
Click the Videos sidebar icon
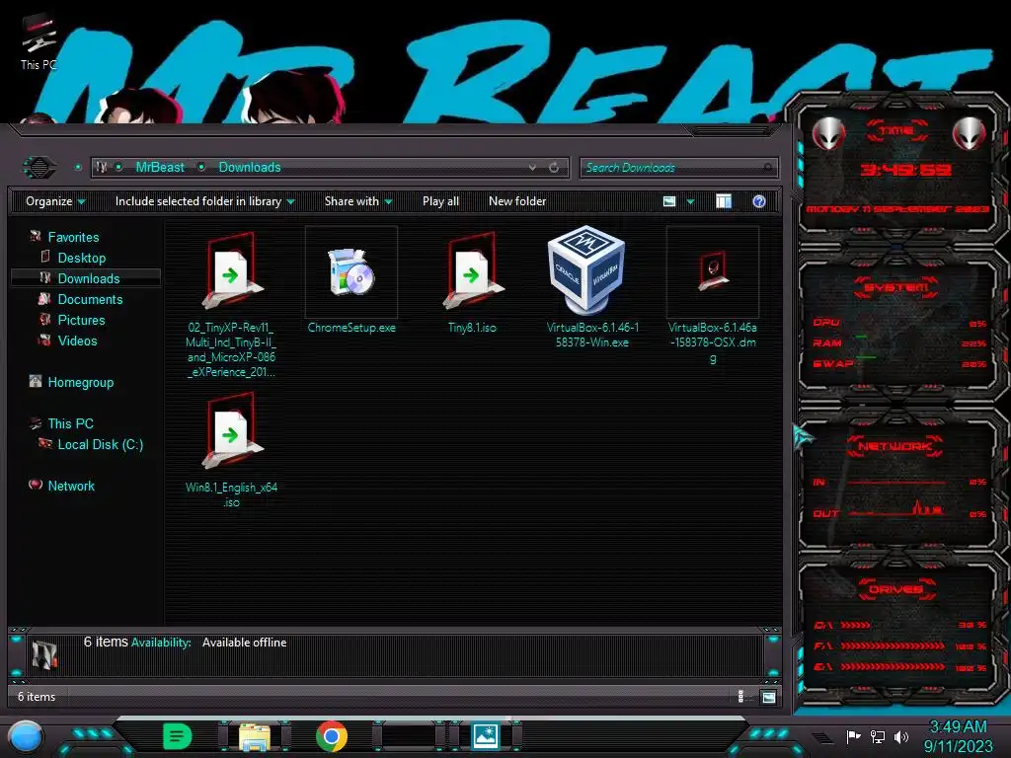coord(44,340)
